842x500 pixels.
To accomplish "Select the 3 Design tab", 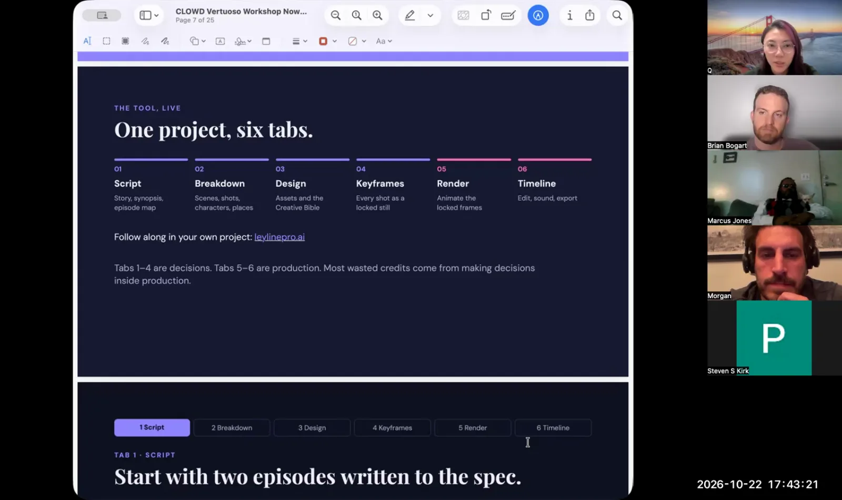I will (312, 428).
